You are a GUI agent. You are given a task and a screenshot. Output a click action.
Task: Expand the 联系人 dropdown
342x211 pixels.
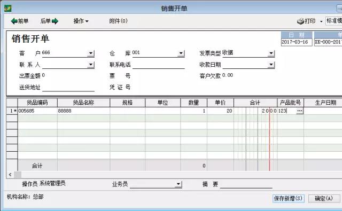coord(91,65)
